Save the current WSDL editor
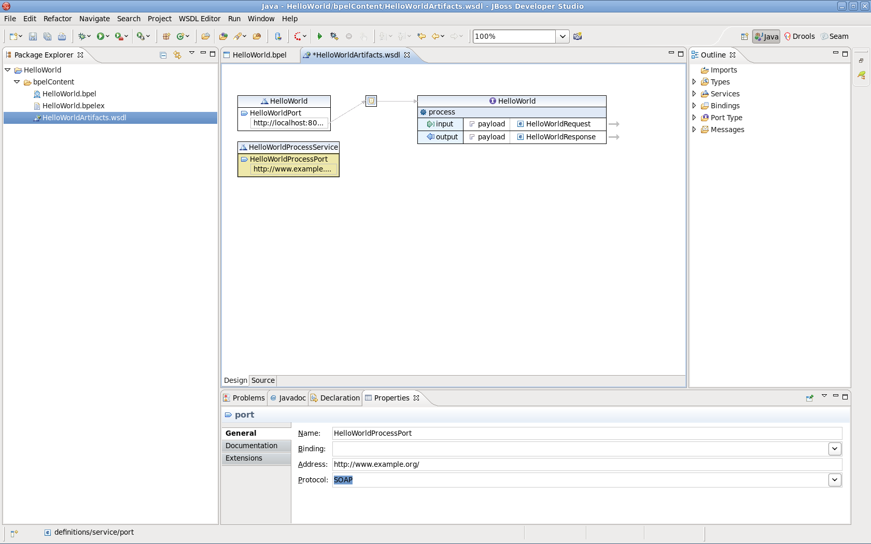This screenshot has width=871, height=544. (x=33, y=36)
